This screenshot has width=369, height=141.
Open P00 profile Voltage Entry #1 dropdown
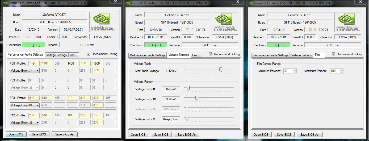(25, 71)
